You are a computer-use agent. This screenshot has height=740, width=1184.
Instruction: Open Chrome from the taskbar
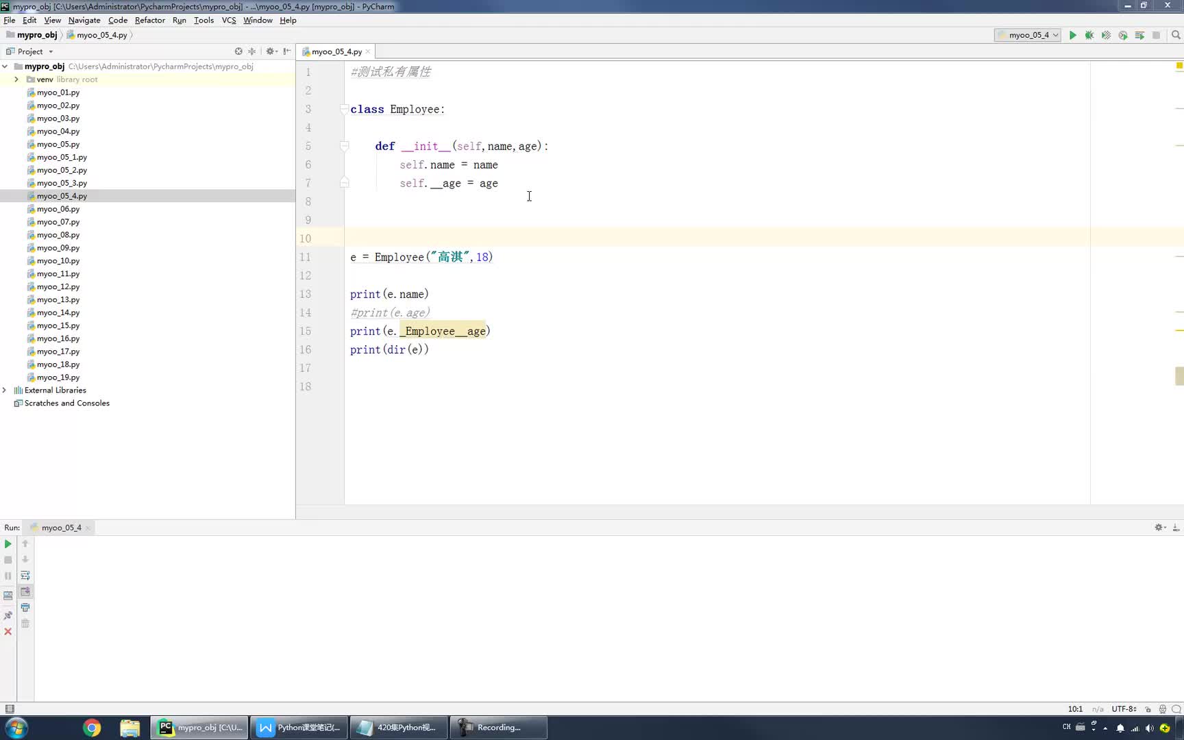point(91,728)
